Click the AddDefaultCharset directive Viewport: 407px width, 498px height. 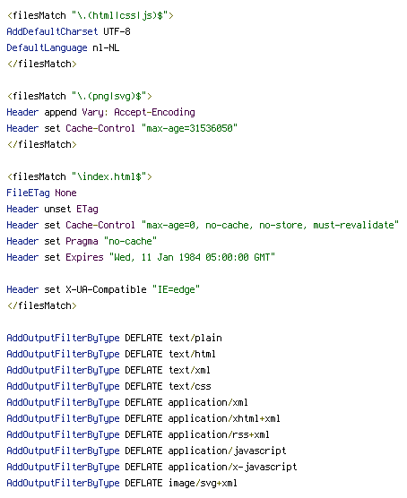point(52,31)
